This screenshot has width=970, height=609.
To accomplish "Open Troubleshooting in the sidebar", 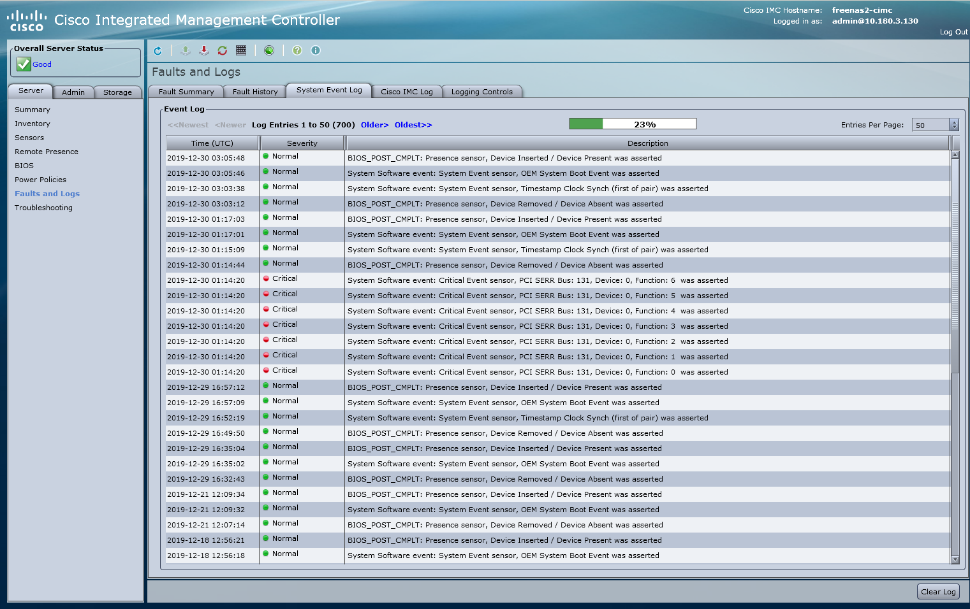I will (44, 208).
